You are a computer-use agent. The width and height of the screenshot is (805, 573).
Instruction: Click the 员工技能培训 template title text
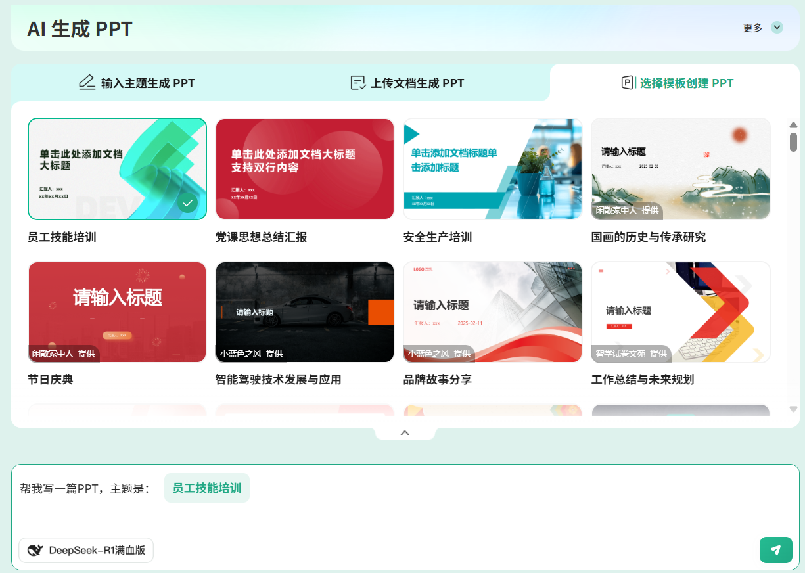(x=62, y=237)
